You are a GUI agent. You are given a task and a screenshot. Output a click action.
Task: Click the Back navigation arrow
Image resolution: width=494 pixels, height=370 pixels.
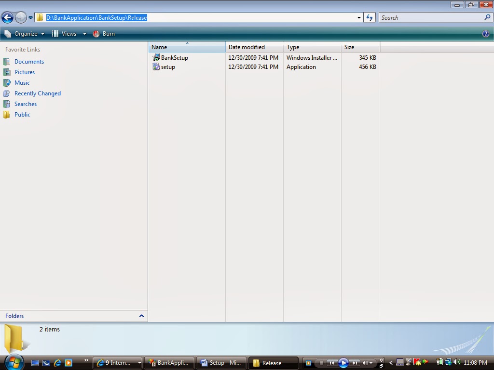[x=8, y=18]
